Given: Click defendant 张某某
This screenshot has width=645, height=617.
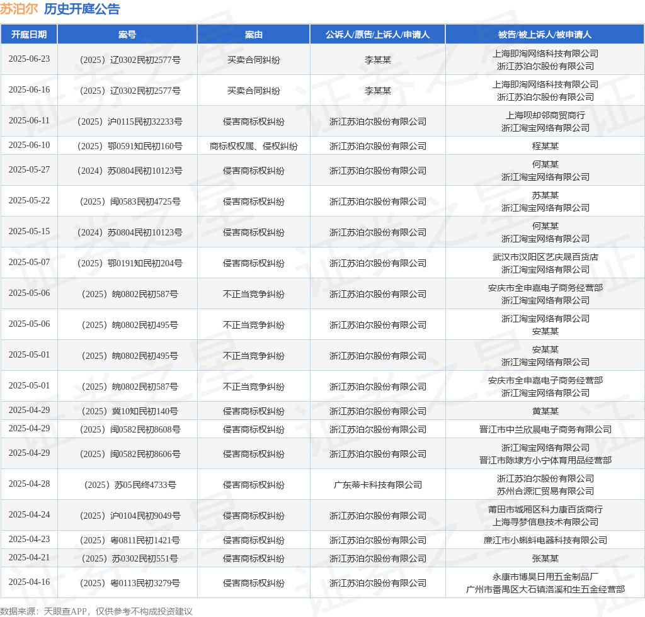Looking at the screenshot, I should (545, 558).
